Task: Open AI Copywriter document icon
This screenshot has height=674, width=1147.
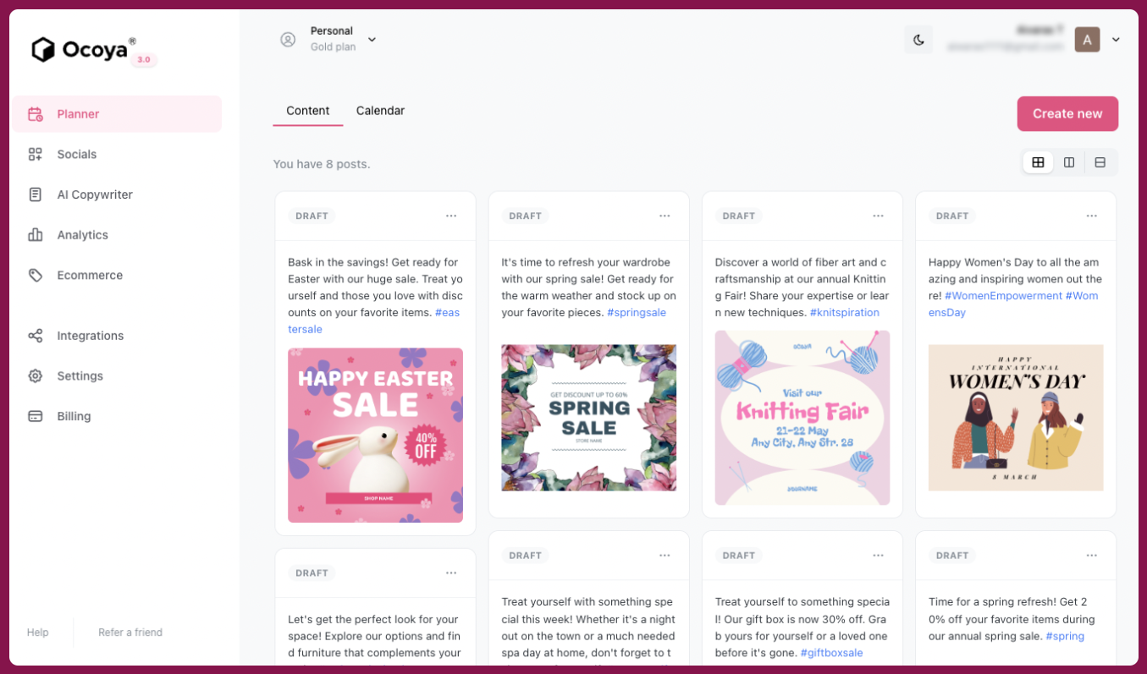Action: pyautogui.click(x=35, y=195)
